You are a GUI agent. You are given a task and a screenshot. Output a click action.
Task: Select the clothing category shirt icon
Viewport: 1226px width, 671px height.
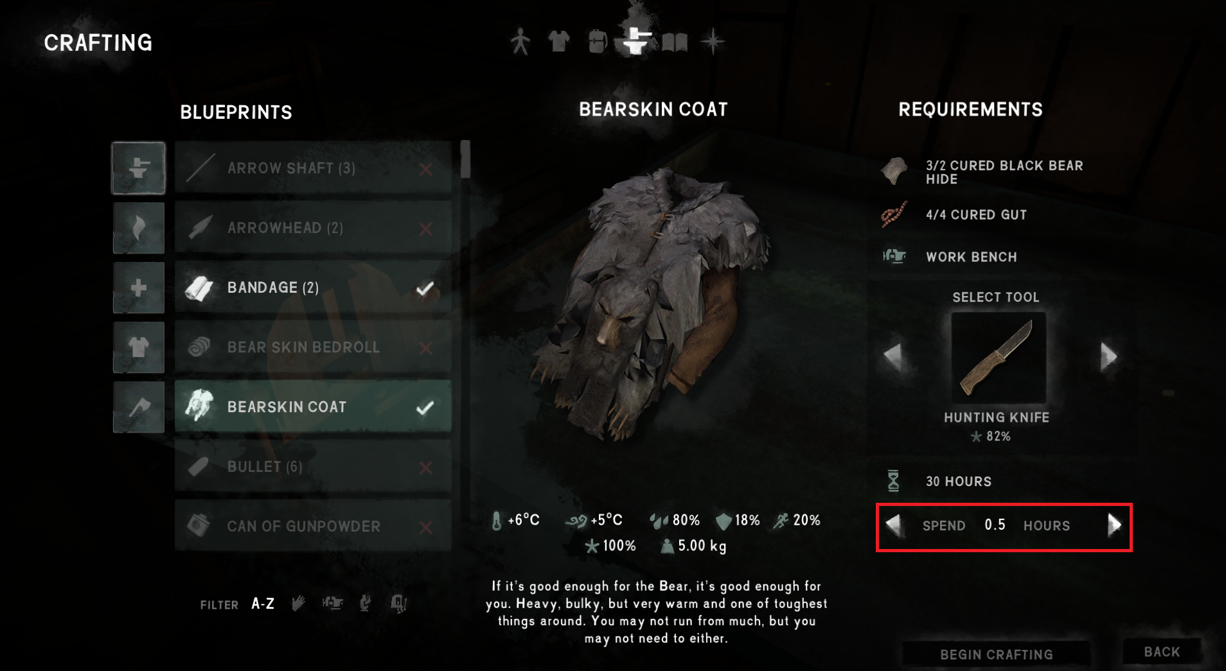tap(139, 347)
